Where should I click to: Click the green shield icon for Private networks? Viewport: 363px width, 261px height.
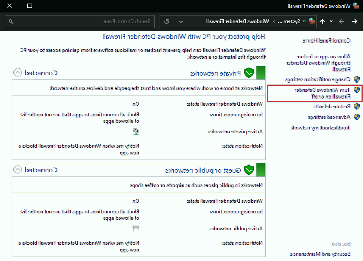pos(249,73)
